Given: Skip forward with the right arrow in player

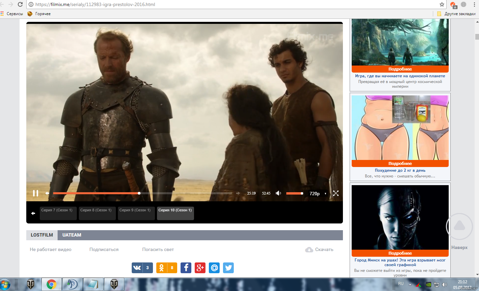Looking at the screenshot, I should (x=238, y=193).
